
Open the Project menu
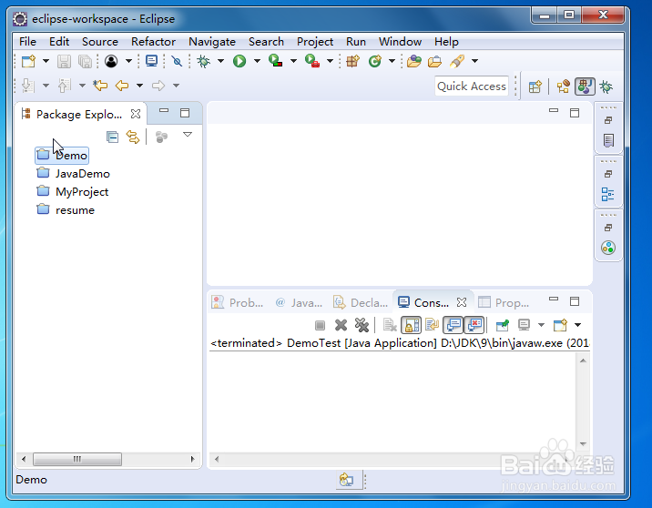[x=315, y=42]
